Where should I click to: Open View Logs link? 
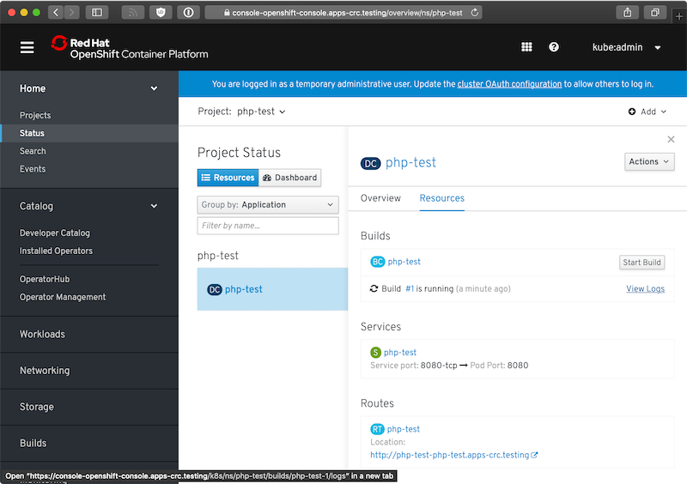click(646, 288)
